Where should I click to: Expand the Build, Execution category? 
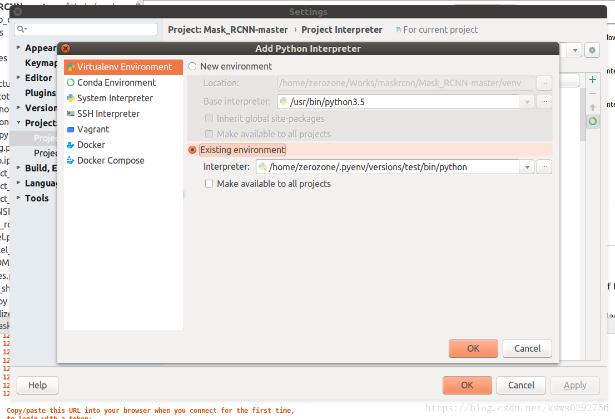(x=18, y=167)
